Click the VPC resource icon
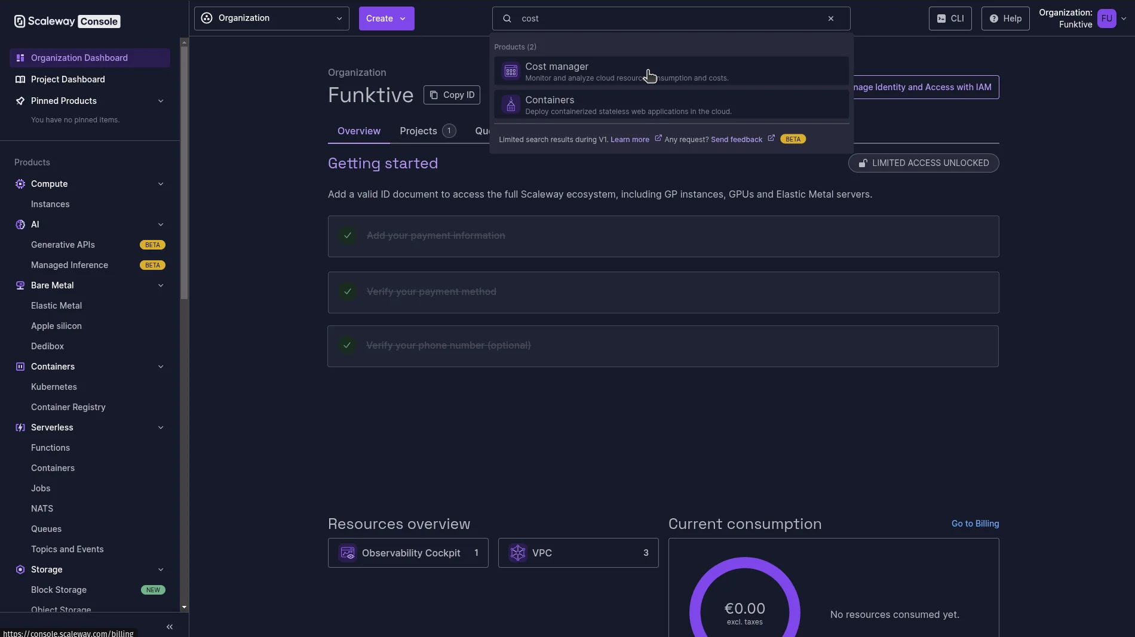Image resolution: width=1135 pixels, height=637 pixels. coord(518,553)
